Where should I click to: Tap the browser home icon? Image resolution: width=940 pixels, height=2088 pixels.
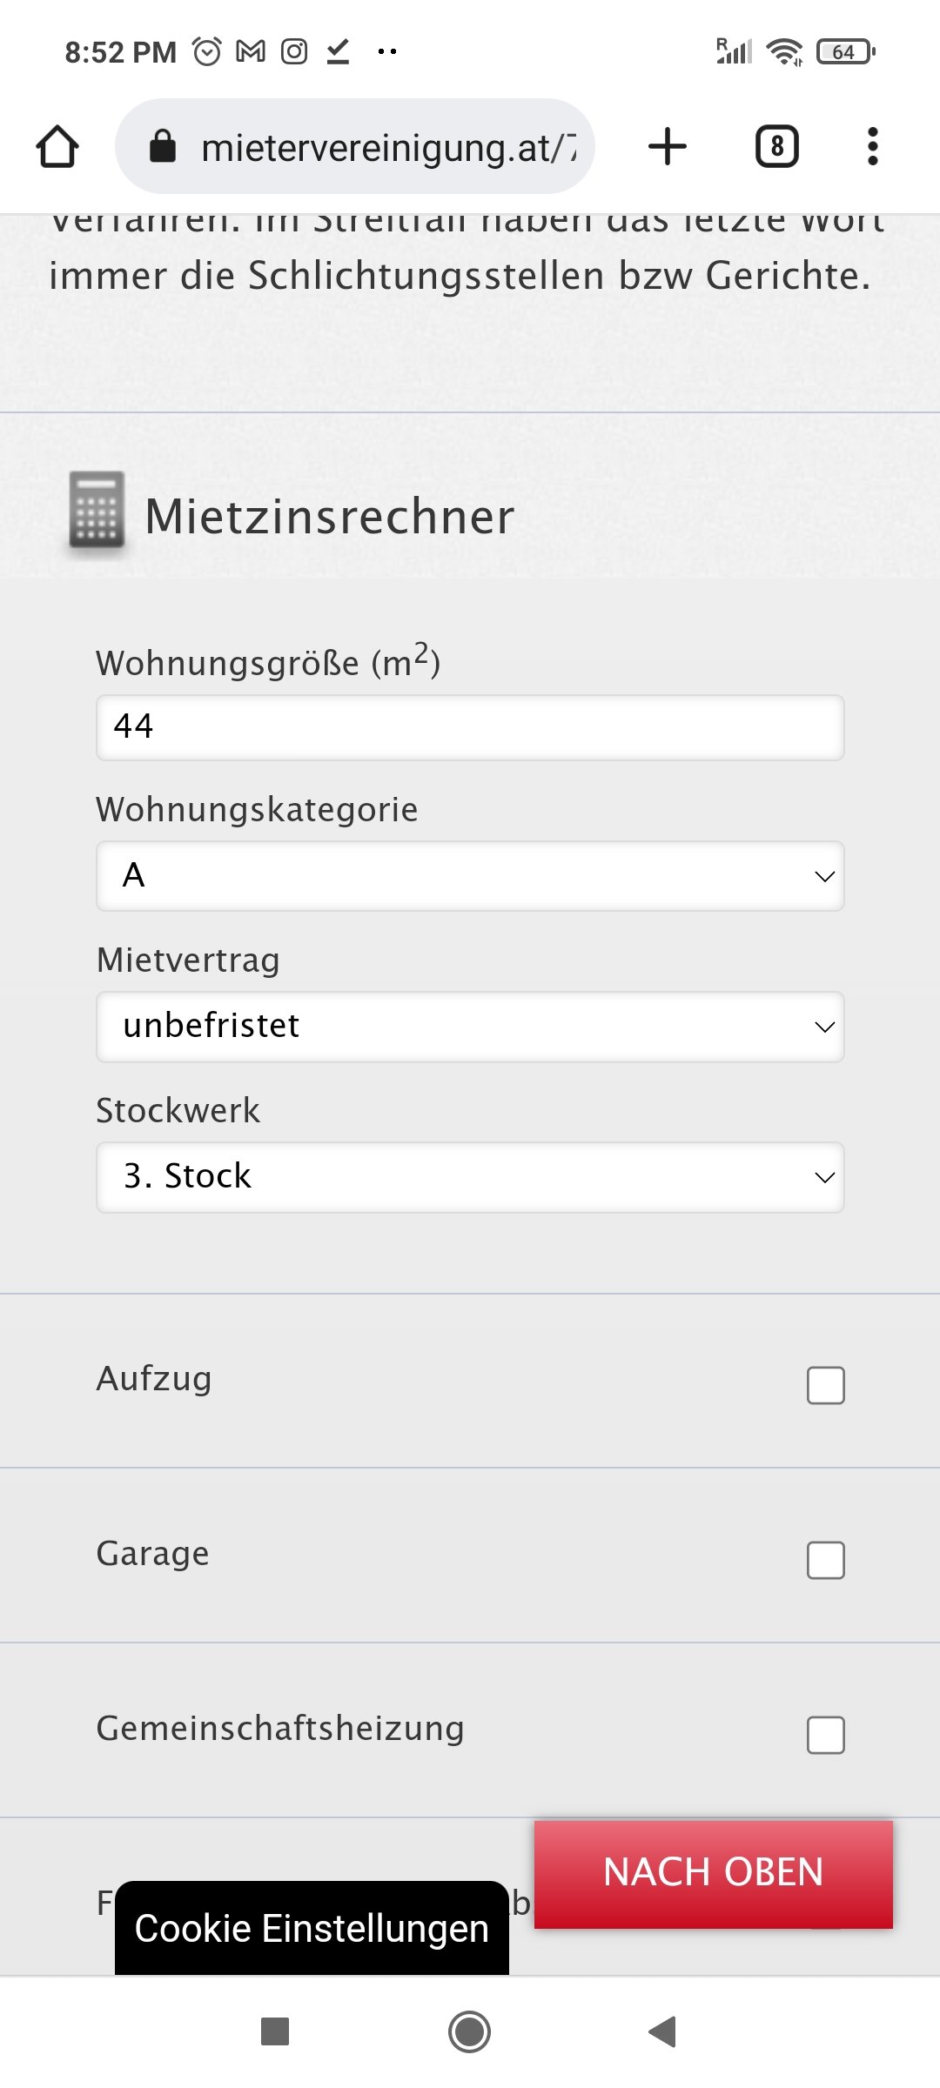click(57, 146)
